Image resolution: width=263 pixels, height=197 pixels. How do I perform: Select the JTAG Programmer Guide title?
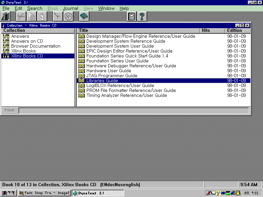pyautogui.click(x=112, y=76)
